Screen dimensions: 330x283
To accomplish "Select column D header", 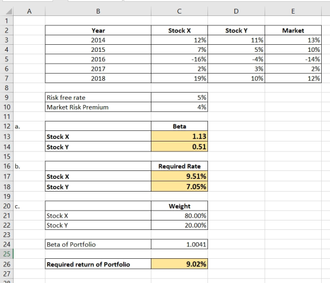I will point(236,11).
